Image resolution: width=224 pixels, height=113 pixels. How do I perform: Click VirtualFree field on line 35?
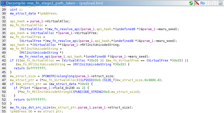point(87,33)
